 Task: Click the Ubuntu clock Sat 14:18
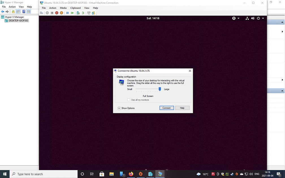[x=153, y=18]
